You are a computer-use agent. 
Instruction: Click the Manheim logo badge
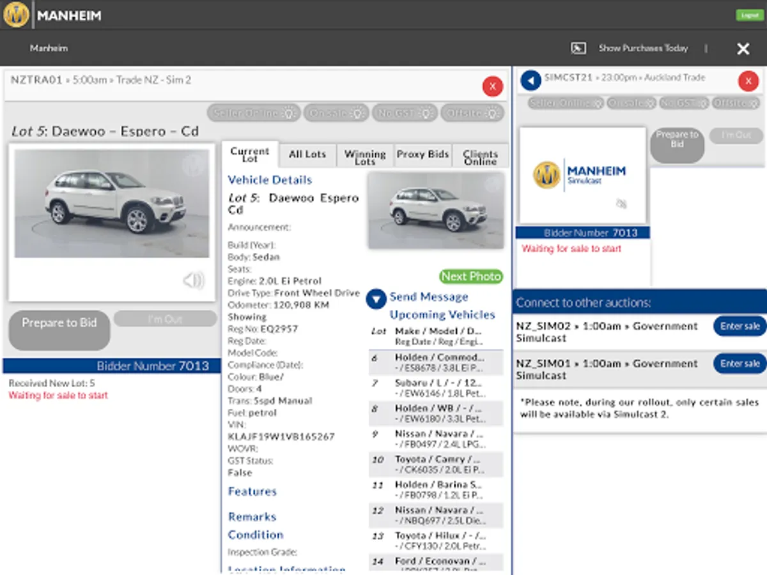click(x=16, y=15)
